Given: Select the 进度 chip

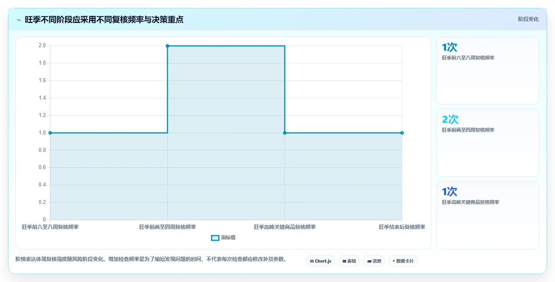Looking at the screenshot, I should (x=374, y=261).
